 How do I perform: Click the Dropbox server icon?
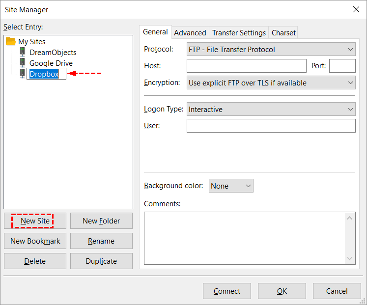point(22,74)
